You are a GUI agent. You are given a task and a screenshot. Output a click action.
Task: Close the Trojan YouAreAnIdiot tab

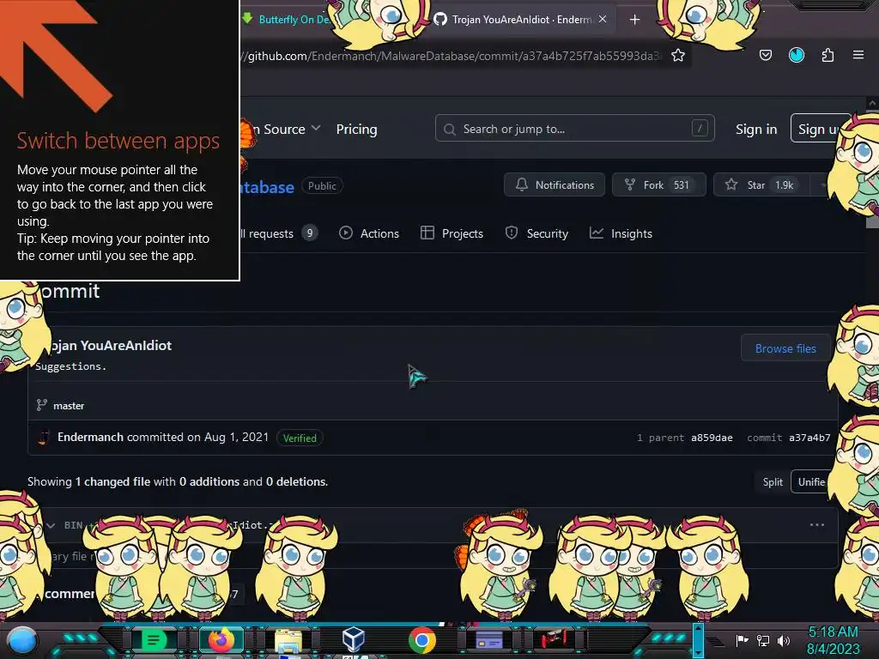(x=603, y=19)
